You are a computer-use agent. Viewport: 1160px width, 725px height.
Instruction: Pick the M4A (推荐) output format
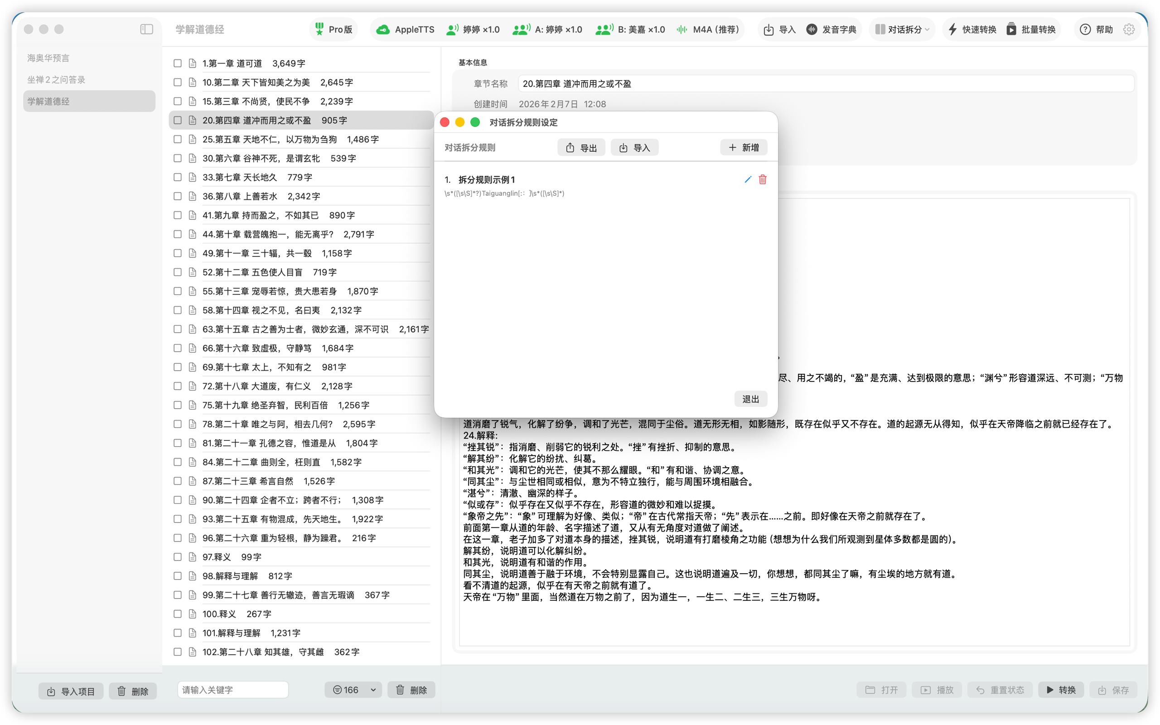[x=707, y=29]
